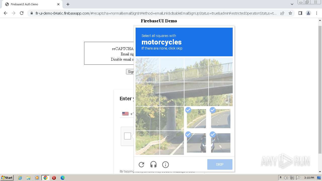Open the File Explorer taskbar icon

28,178
